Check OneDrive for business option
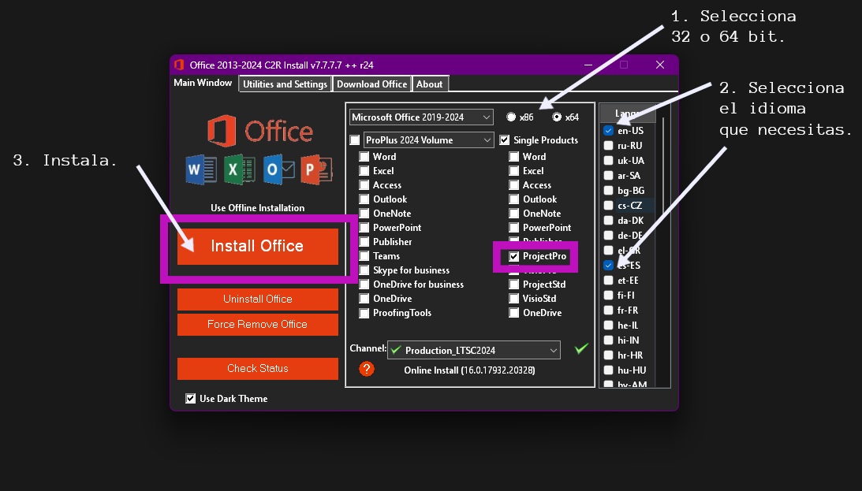 coord(364,285)
